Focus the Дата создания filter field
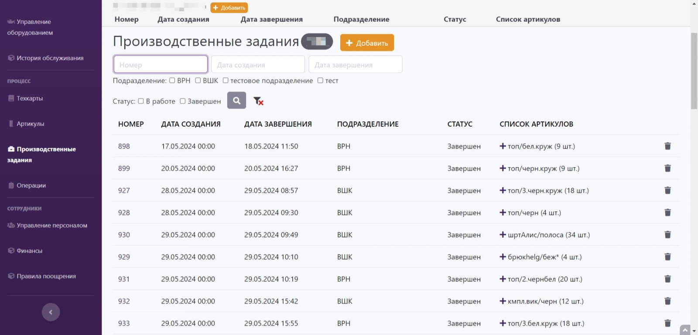Viewport: 698px width, 335px height. pos(258,64)
